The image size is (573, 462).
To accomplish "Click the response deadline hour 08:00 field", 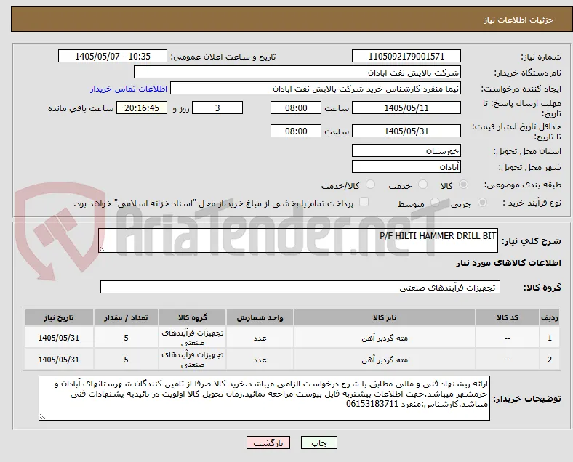I will [x=296, y=108].
